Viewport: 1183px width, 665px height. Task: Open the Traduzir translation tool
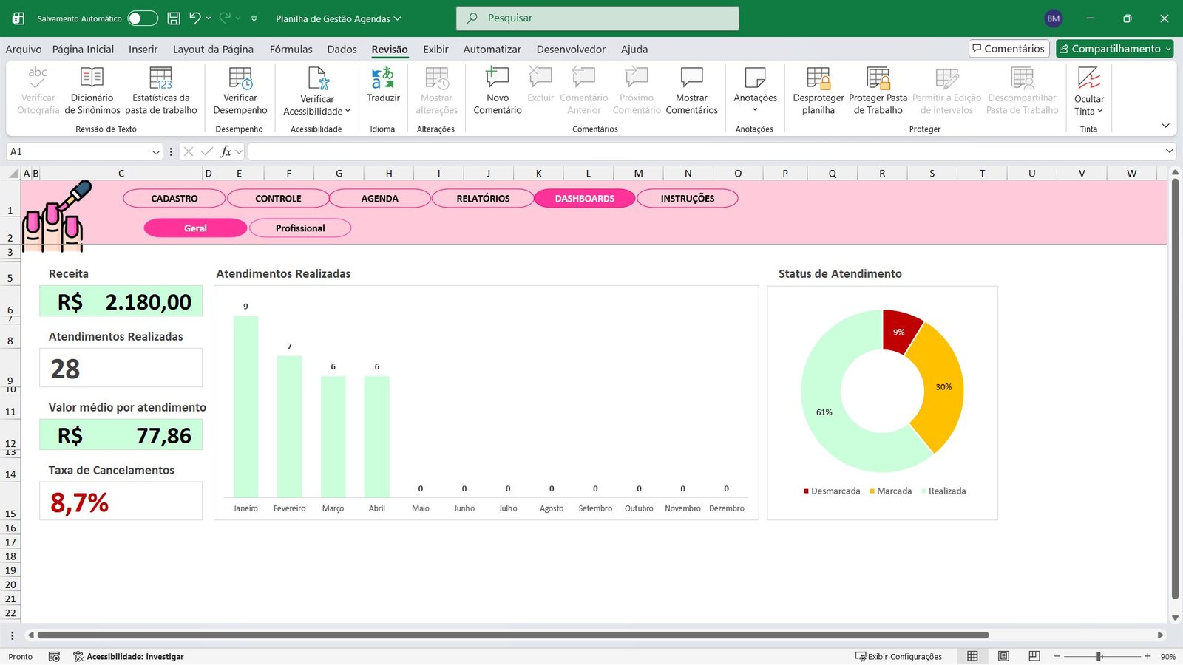click(x=383, y=89)
